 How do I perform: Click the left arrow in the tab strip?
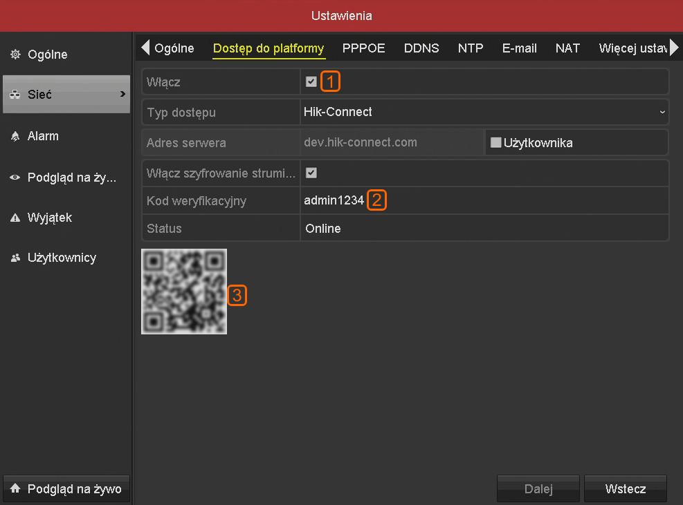pyautogui.click(x=145, y=48)
